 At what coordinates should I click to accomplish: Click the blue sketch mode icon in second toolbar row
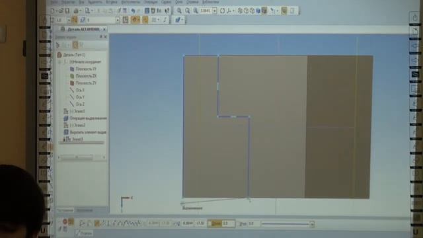pyautogui.click(x=178, y=20)
